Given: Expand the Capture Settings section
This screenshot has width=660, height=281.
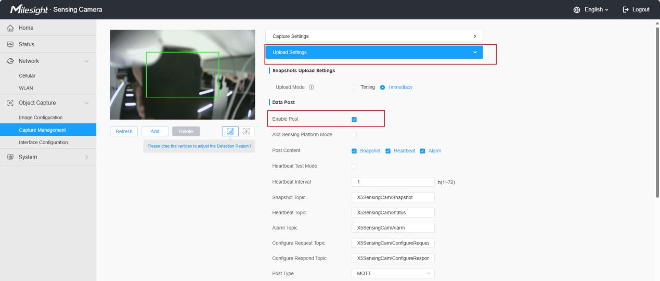Looking at the screenshot, I should point(374,36).
